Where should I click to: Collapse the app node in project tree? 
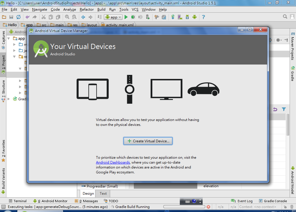pos(9,39)
